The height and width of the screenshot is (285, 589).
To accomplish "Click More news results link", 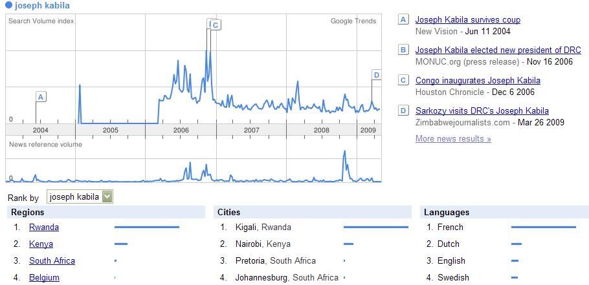I will tap(453, 139).
